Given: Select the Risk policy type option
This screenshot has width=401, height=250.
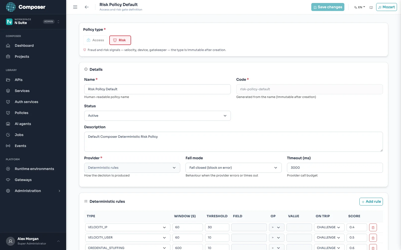Looking at the screenshot, I should coord(120,40).
